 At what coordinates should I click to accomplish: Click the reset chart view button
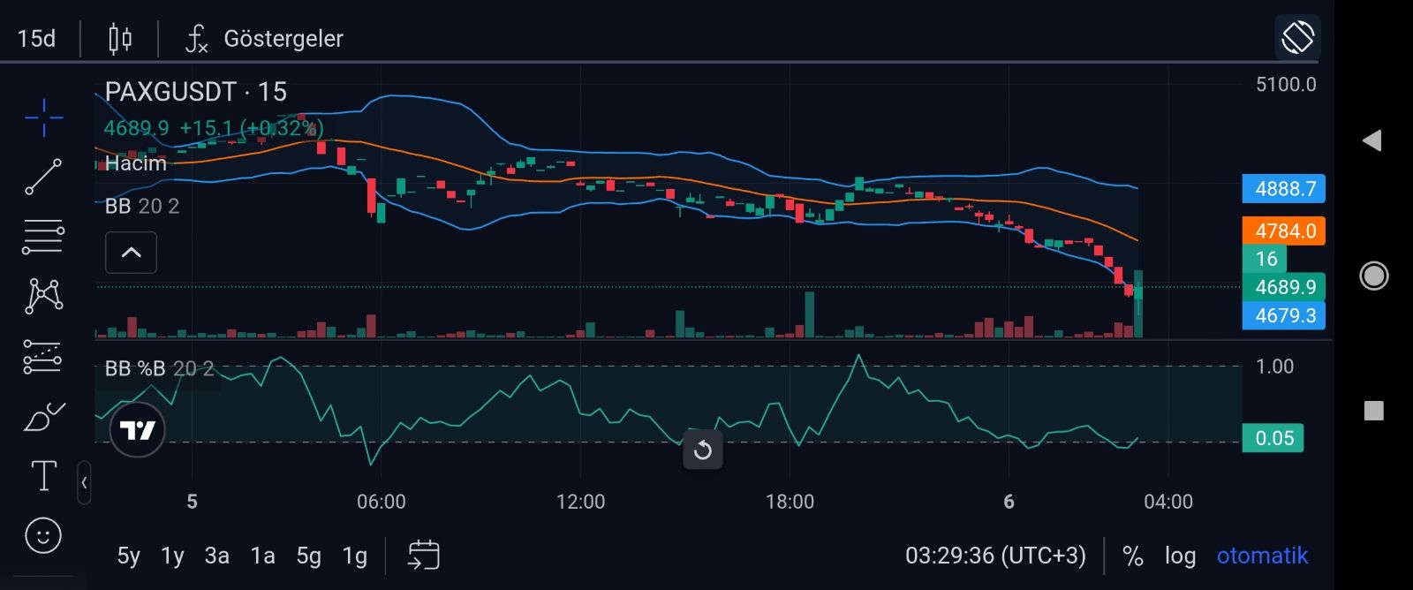point(703,450)
